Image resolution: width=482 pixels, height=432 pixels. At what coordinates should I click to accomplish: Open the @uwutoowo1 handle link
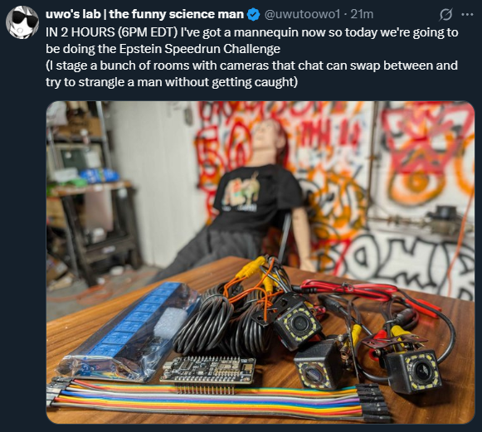[x=302, y=14]
